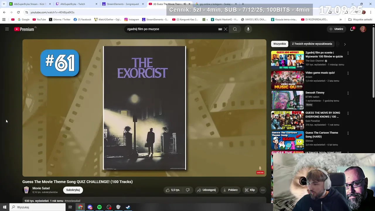Click the Pobierz download button
Image resolution: width=375 pixels, height=211 pixels.
tap(231, 190)
